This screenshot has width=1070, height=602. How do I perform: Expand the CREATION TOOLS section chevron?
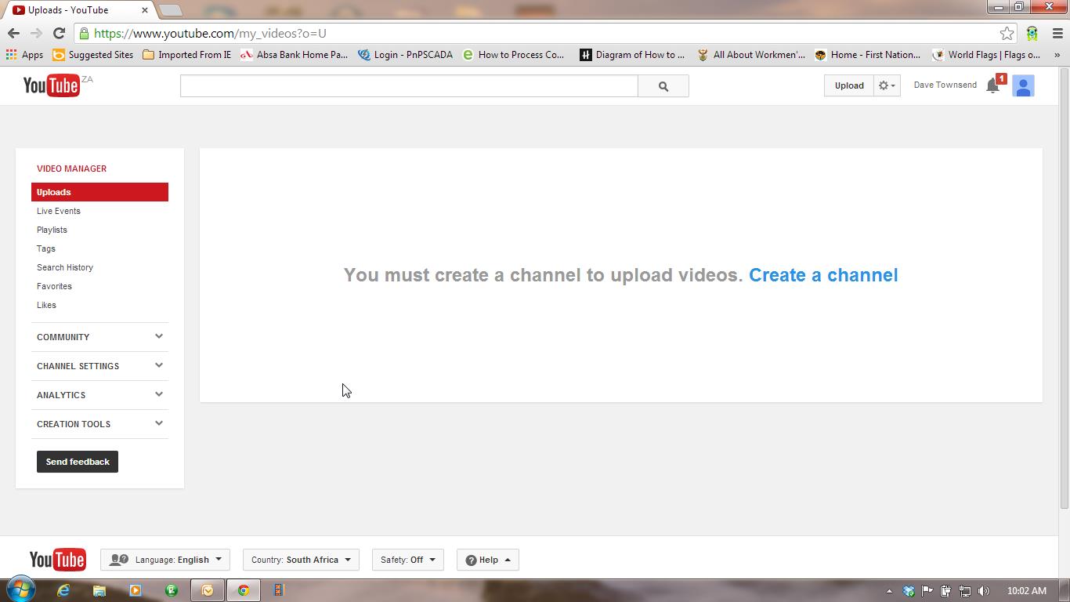click(x=159, y=423)
